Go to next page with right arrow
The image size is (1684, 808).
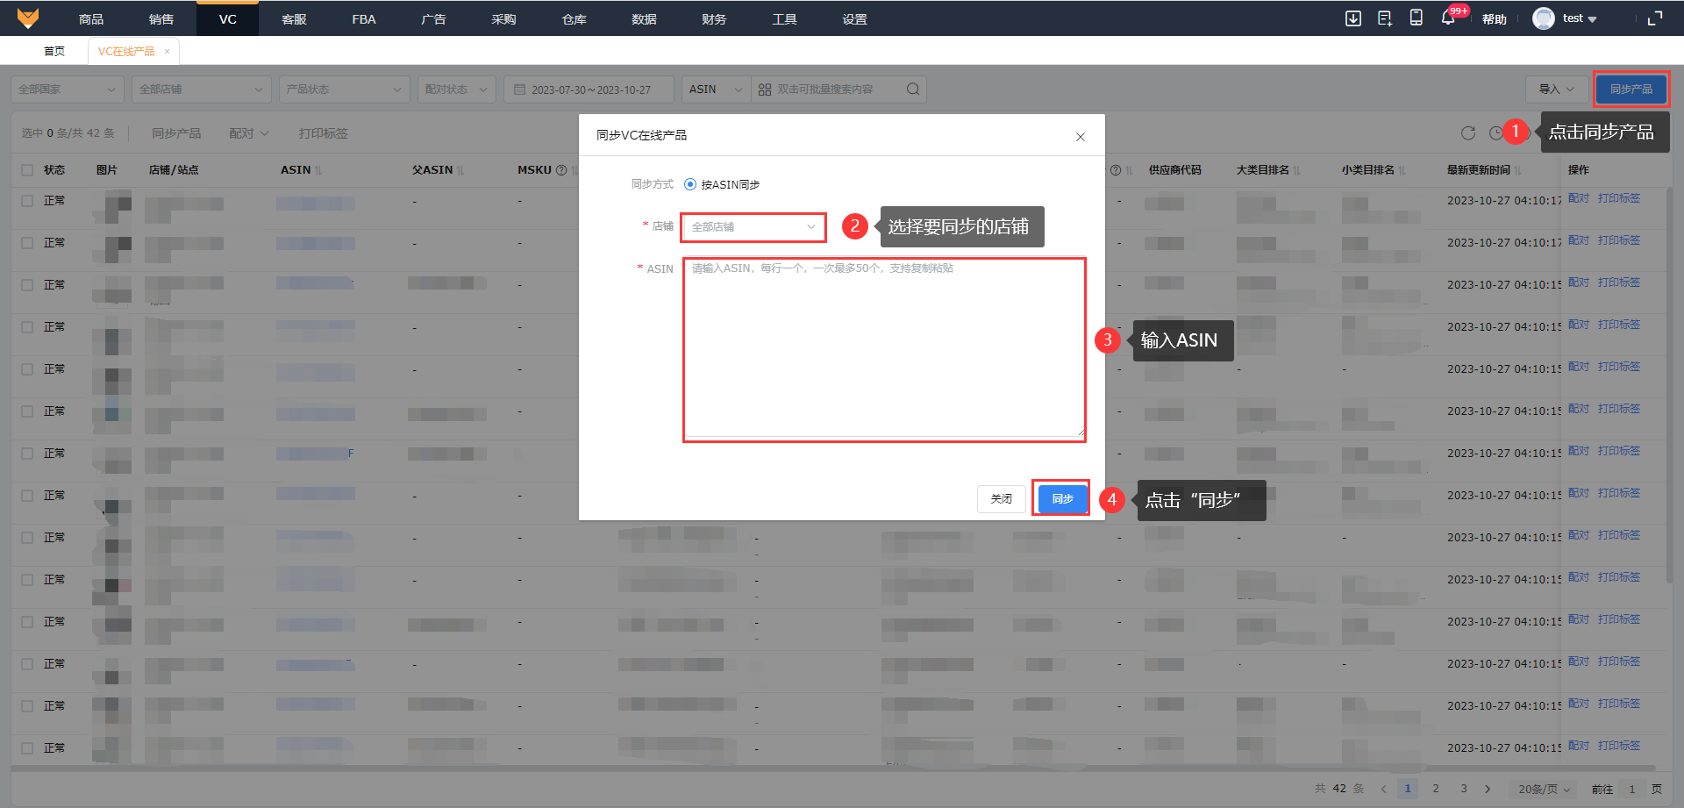point(1488,789)
